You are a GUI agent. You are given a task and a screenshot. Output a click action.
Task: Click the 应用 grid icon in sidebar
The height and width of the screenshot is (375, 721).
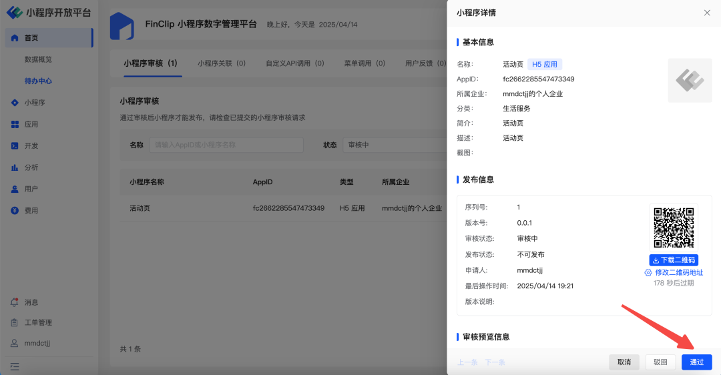[15, 124]
